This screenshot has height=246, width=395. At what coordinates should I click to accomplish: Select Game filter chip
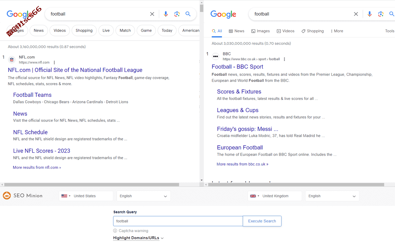coord(146,30)
